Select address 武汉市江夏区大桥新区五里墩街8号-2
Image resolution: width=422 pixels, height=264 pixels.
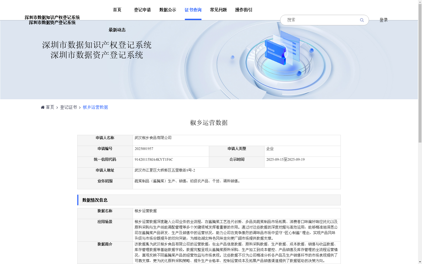click(x=165, y=170)
